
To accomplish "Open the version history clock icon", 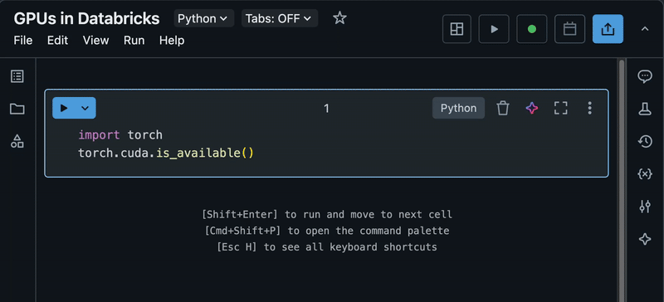I will [x=645, y=142].
